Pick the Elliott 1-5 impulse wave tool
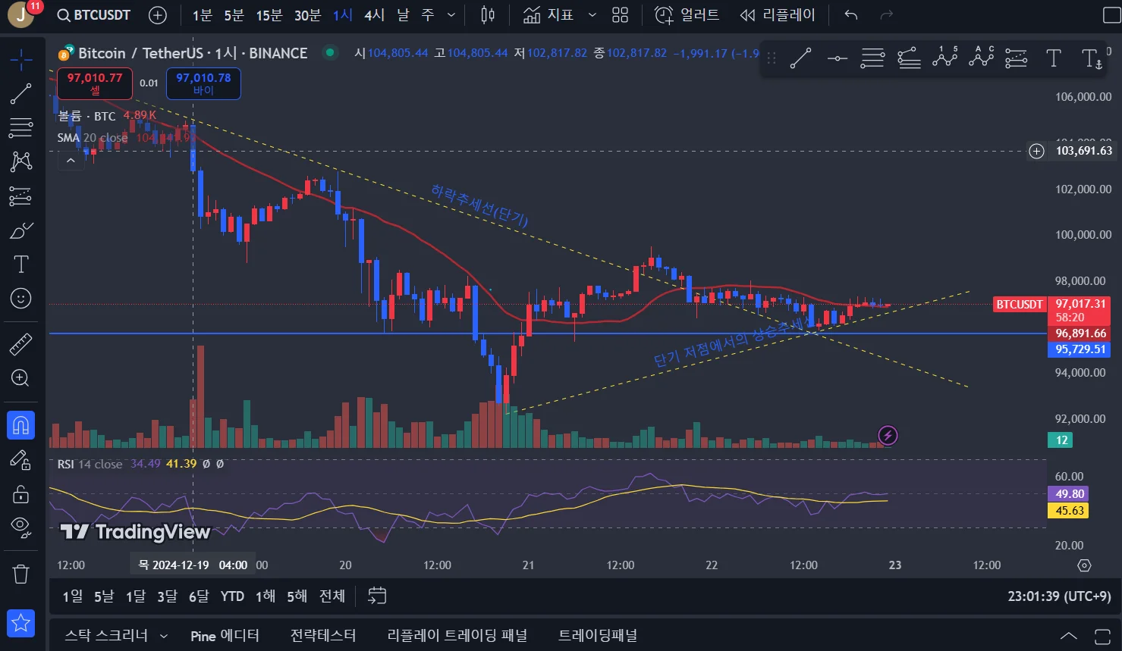 [x=944, y=58]
